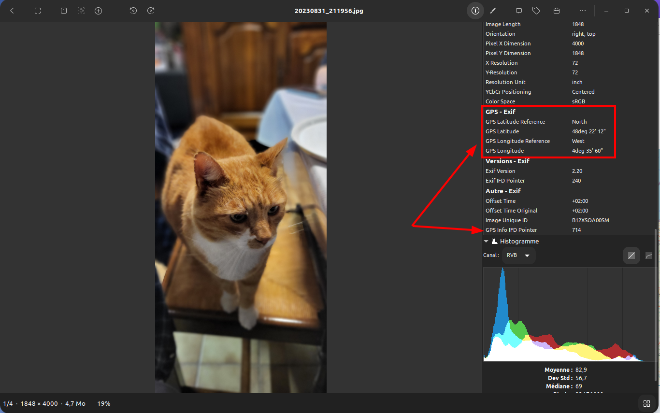Open the image editing tools

(493, 11)
